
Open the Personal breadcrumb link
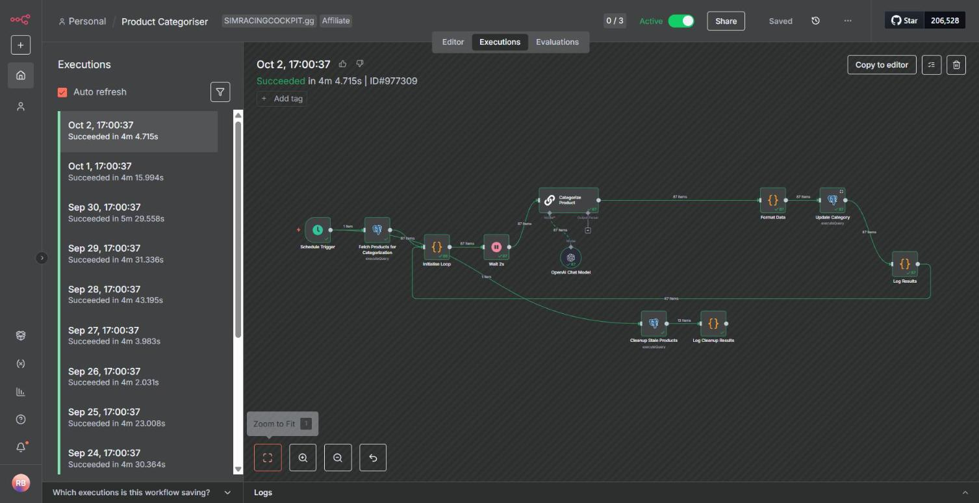83,21
